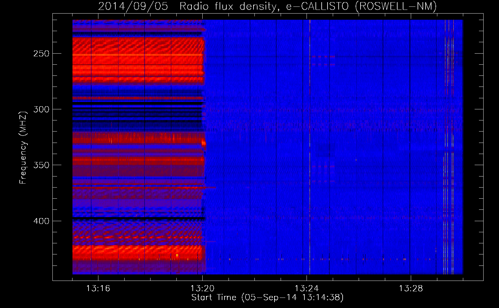This screenshot has width=499, height=308.
Task: Select the '350' frequency axis label
Action: point(41,165)
